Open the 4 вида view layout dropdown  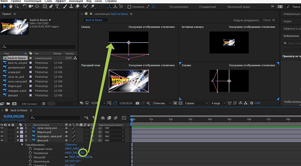[218, 103]
